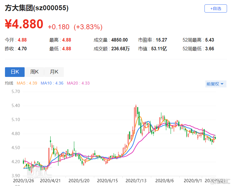Click the current price ¥4.880

[24, 24]
